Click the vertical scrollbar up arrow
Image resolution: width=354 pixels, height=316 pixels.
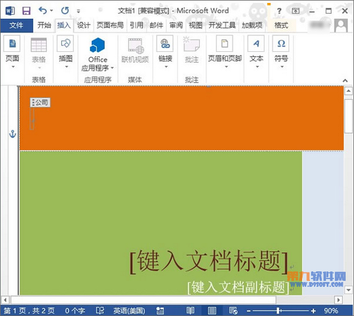click(x=349, y=91)
